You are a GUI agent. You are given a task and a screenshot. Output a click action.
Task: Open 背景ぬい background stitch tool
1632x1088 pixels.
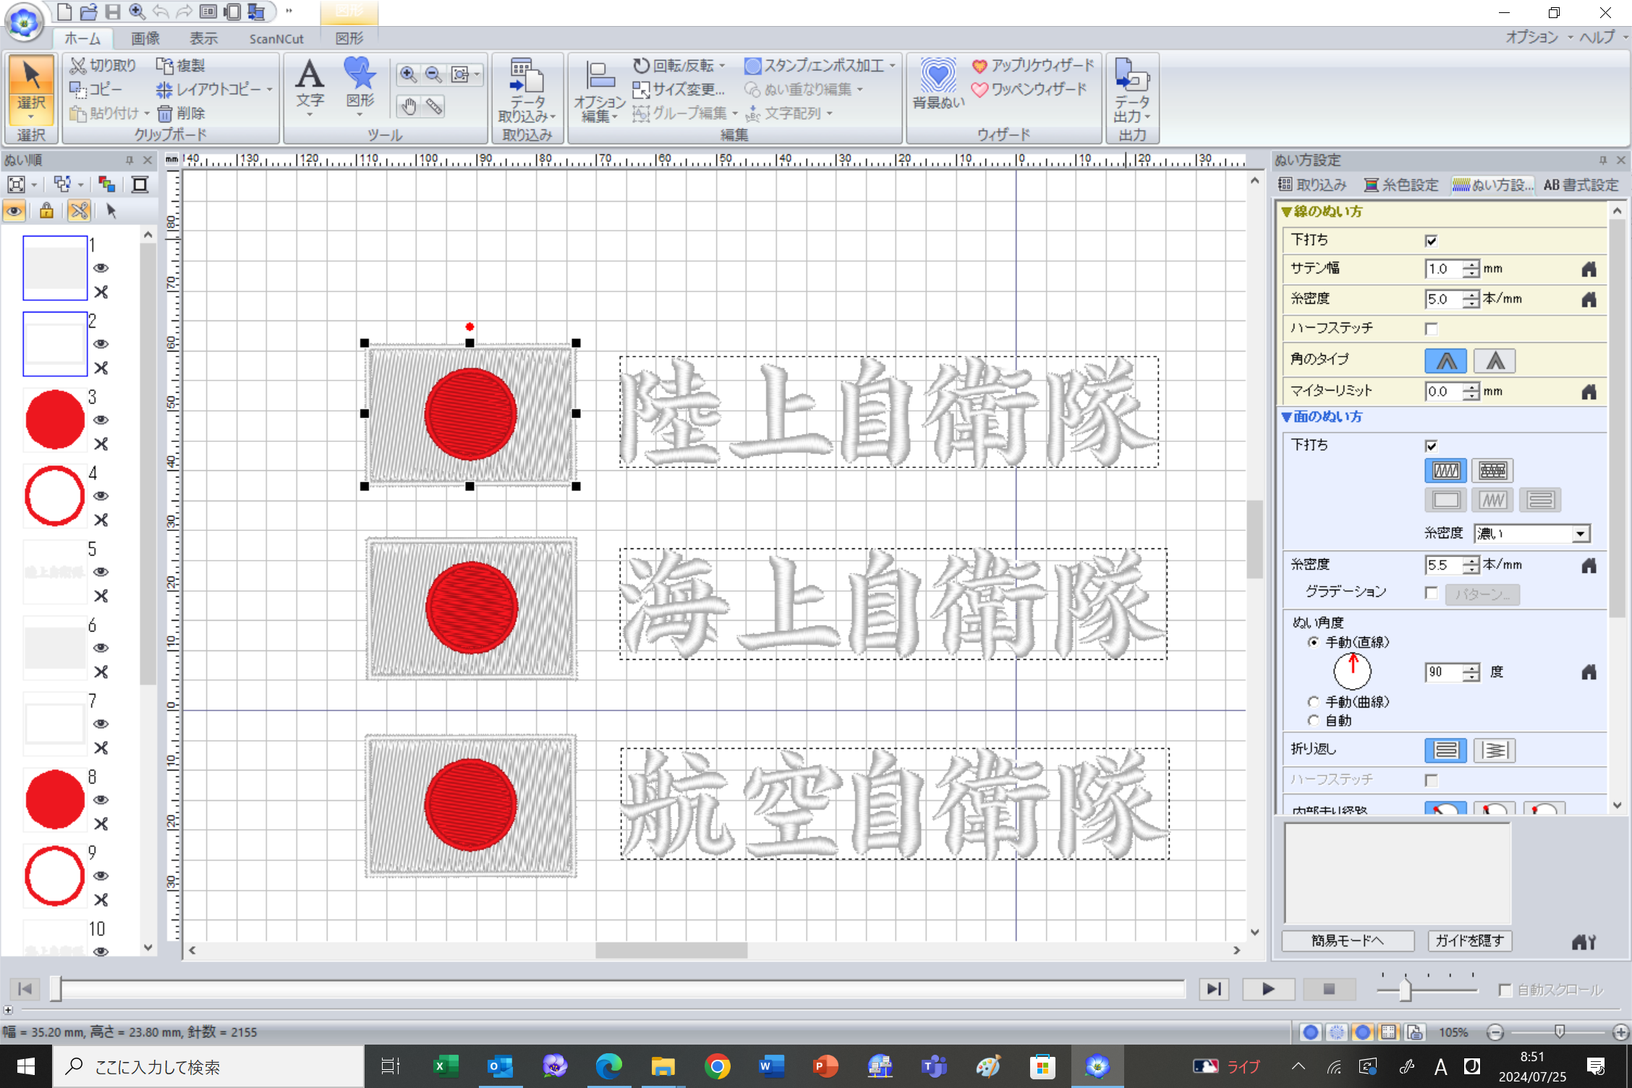pos(938,85)
